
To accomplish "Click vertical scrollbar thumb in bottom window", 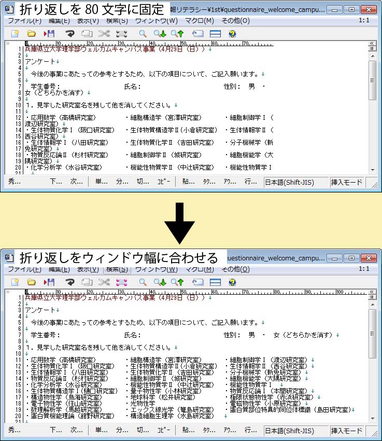I will coord(373,334).
